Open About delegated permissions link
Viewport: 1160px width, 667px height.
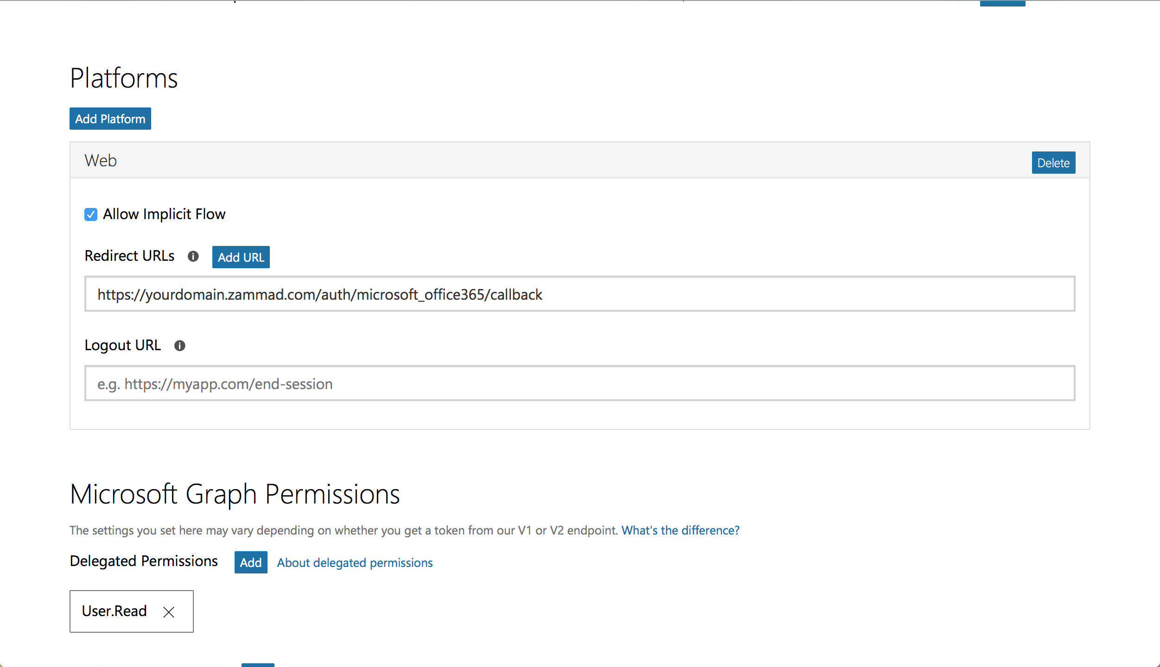coord(355,562)
